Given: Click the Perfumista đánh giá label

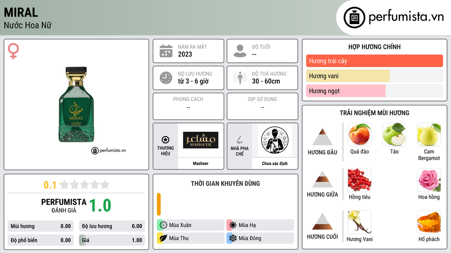Looking at the screenshot, I should tap(64, 206).
